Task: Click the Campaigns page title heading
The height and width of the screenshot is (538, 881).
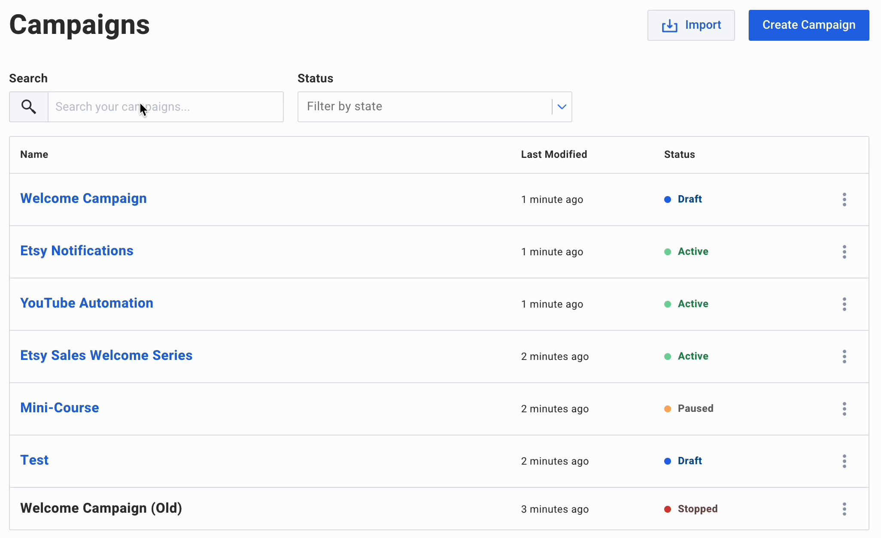Action: tap(79, 25)
